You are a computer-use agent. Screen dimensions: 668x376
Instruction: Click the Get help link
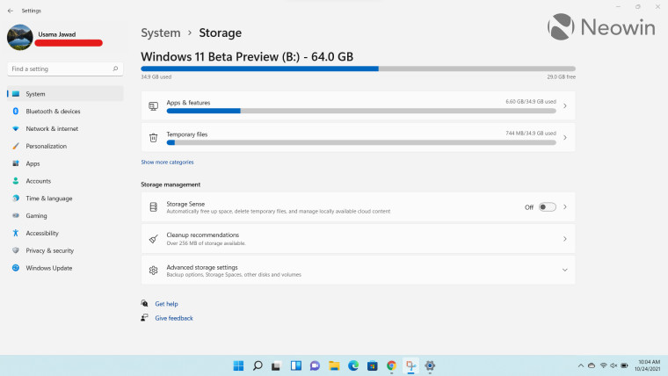167,304
